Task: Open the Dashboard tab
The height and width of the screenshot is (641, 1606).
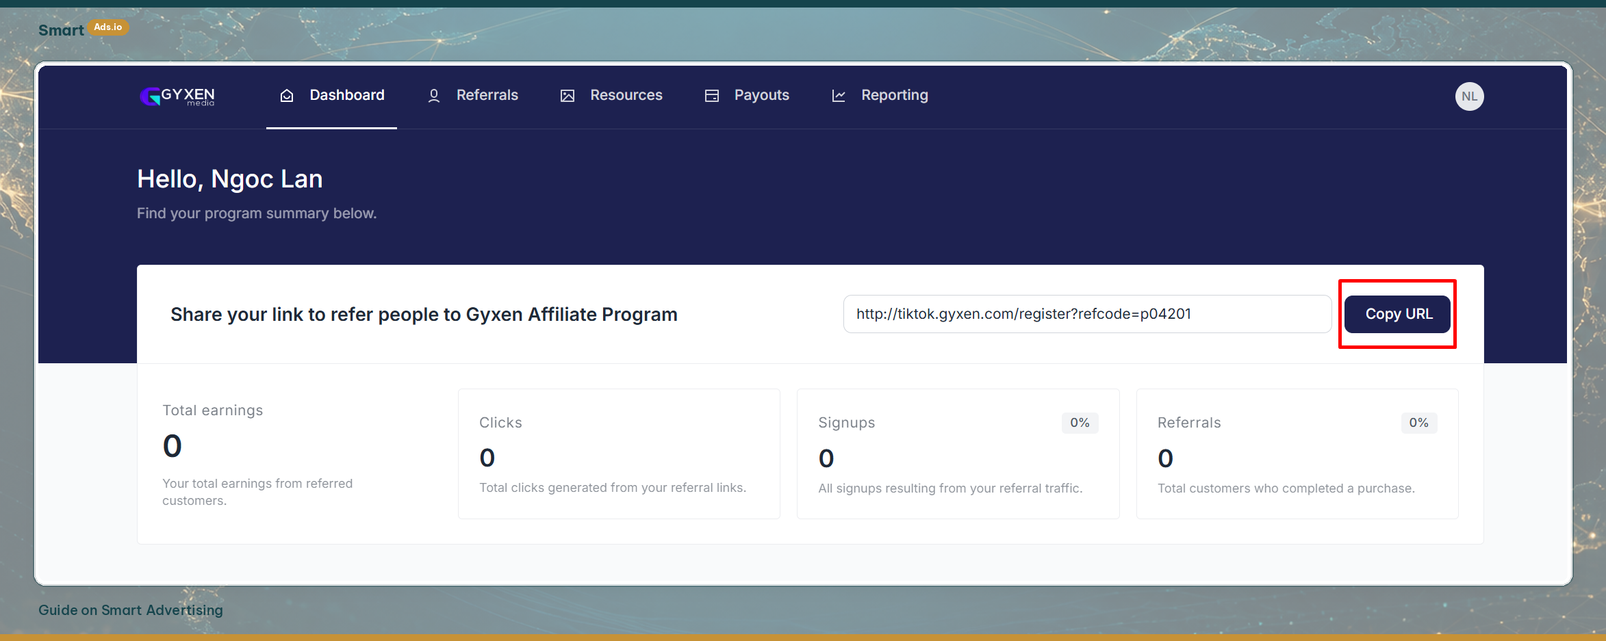Action: [332, 96]
